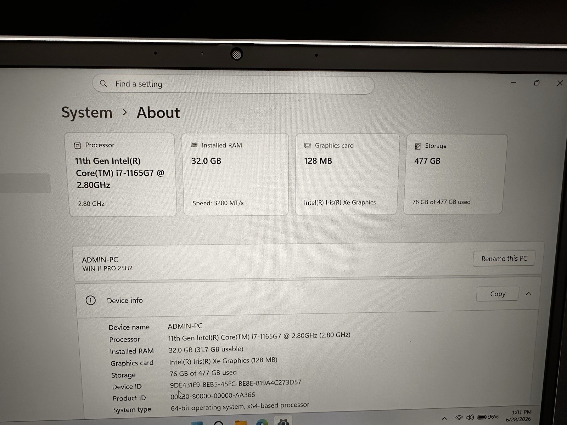Select the System type value text
Image resolution: width=567 pixels, height=425 pixels.
pyautogui.click(x=240, y=406)
